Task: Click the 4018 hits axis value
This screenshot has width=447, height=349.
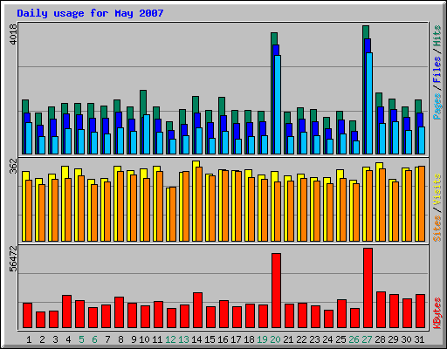Action: click(x=13, y=34)
